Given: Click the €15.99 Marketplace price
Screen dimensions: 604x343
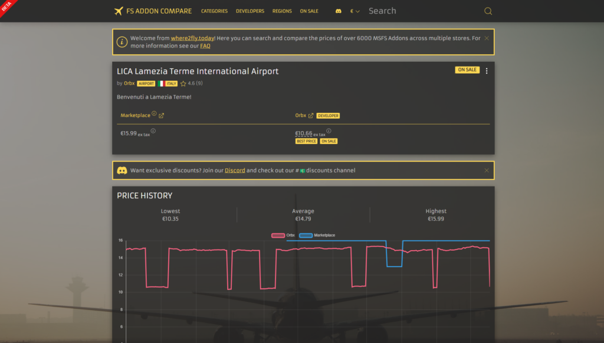Looking at the screenshot, I should click(x=128, y=134).
